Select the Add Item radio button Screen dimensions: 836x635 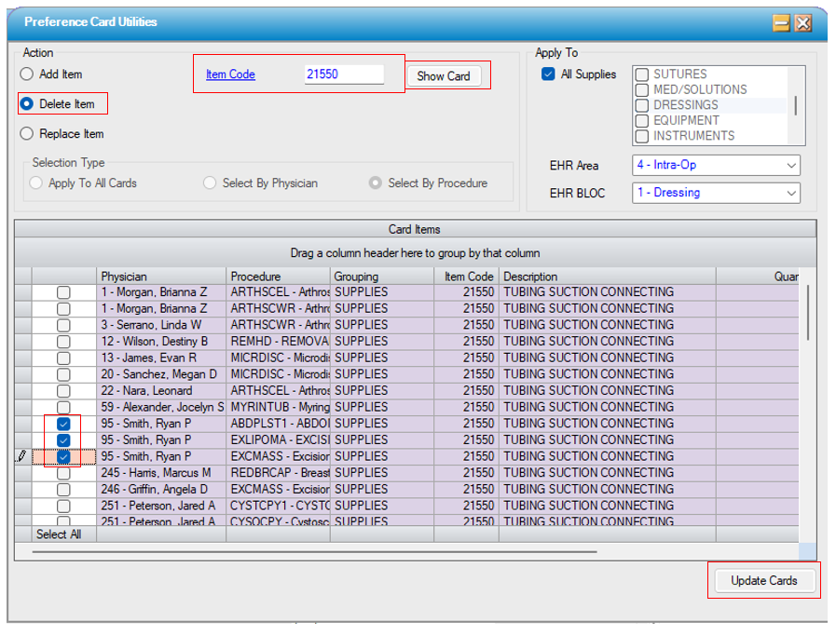click(x=27, y=74)
